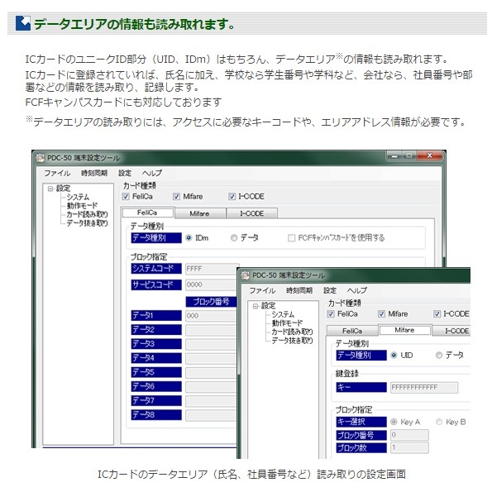Image resolution: width=492 pixels, height=492 pixels.
Task: Select カード読み取り in front window tree
Action: [292, 332]
